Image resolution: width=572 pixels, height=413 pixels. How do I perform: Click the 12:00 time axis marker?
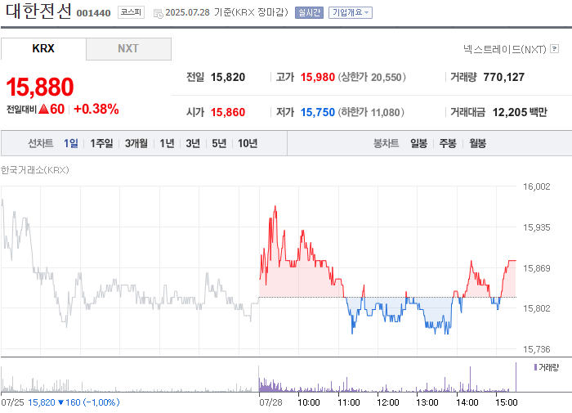pos(388,402)
